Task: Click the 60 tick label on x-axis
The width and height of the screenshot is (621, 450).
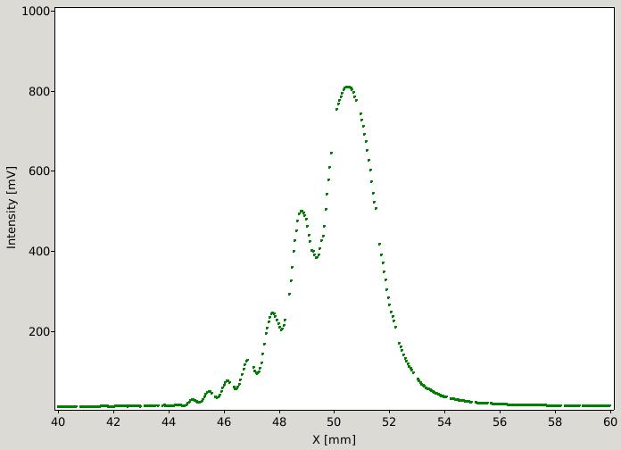Action: [610, 421]
